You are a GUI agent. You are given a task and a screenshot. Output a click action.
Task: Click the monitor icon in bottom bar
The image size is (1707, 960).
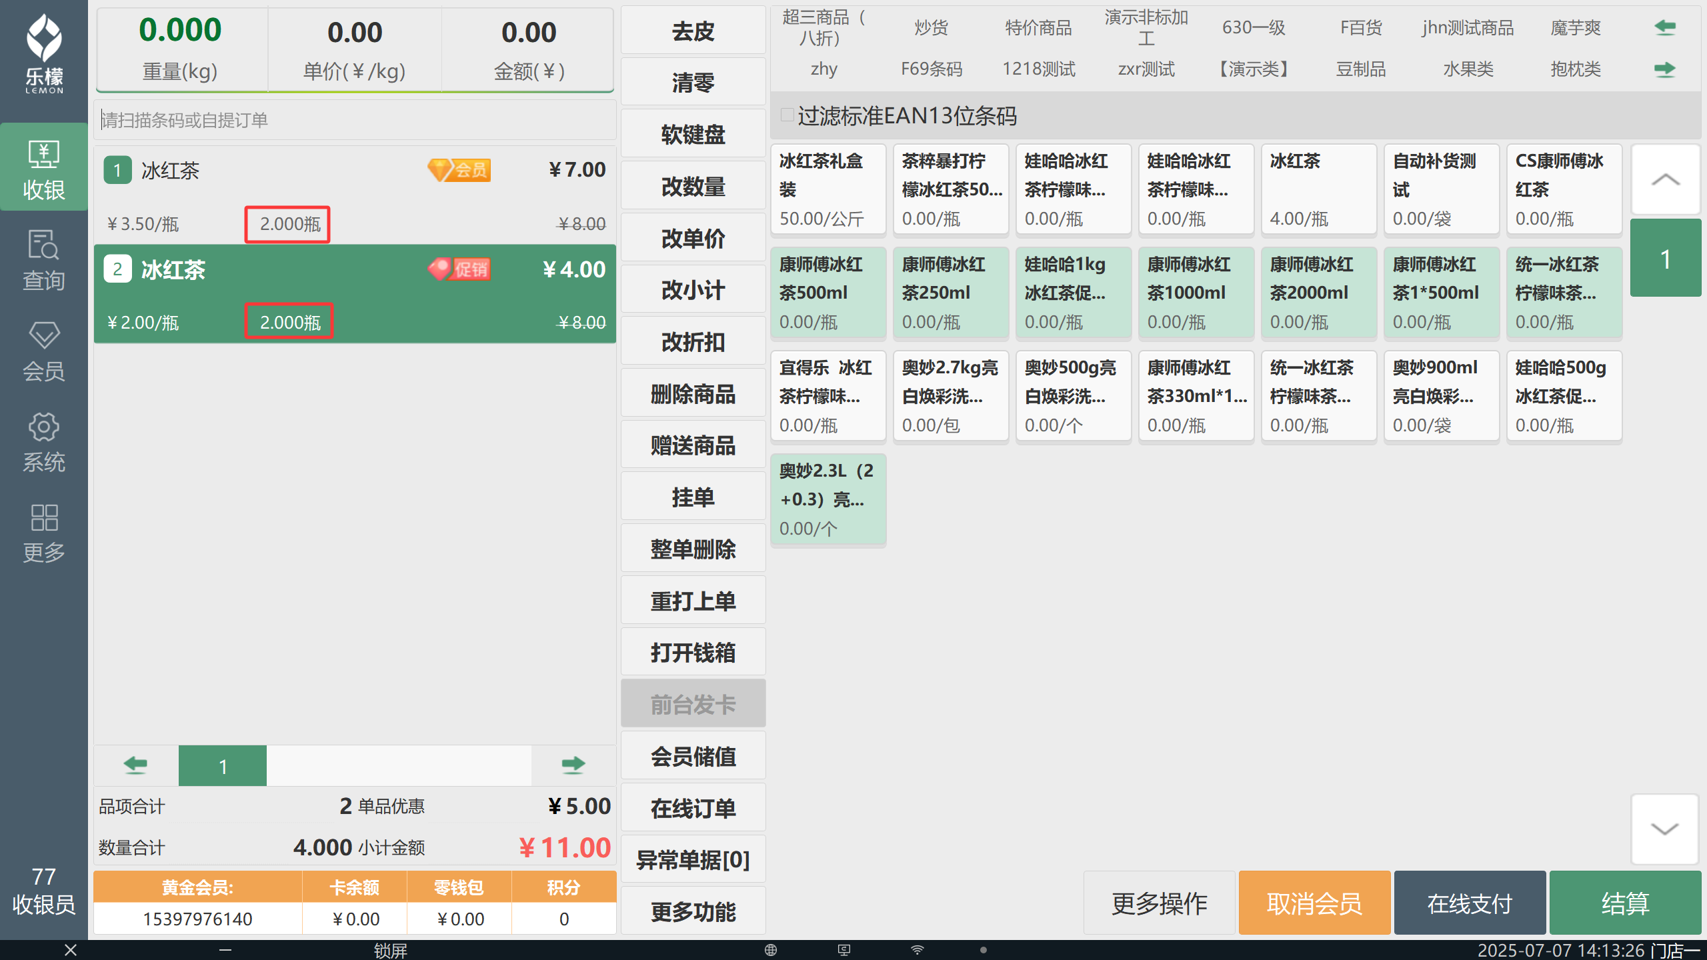coord(844,949)
